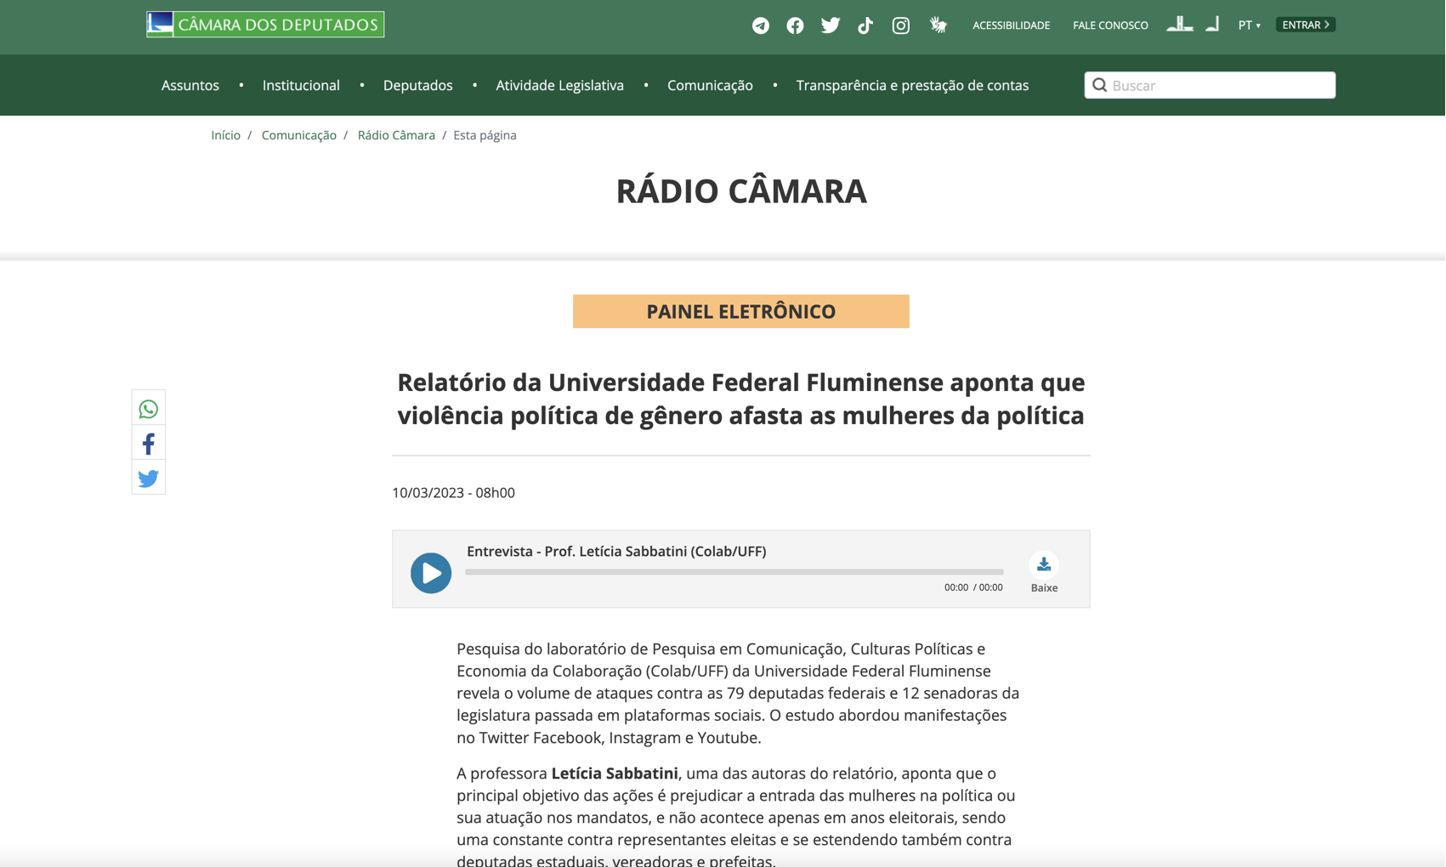1446x867 pixels.
Task: Click into the Buscar search field
Action: [x=1210, y=85]
